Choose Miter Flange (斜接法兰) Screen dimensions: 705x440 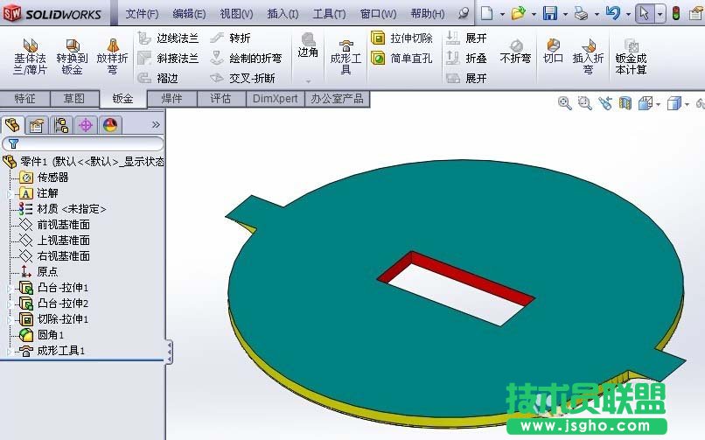click(168, 58)
